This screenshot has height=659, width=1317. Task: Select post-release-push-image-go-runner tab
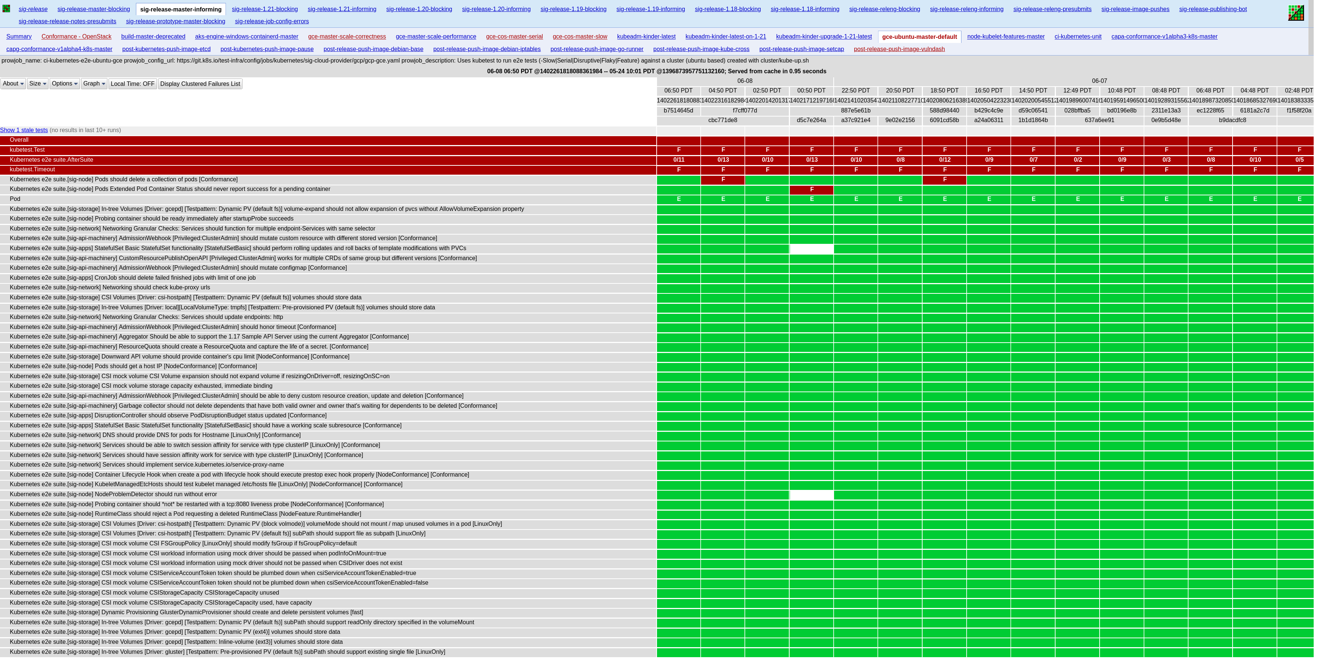pos(597,49)
